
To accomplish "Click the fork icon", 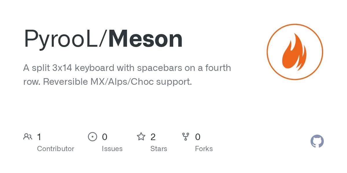I will (x=185, y=137).
